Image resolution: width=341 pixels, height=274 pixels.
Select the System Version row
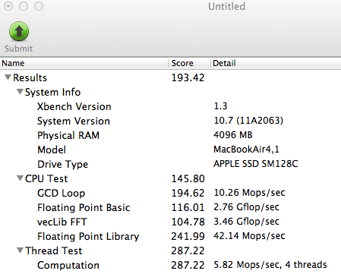tap(74, 121)
